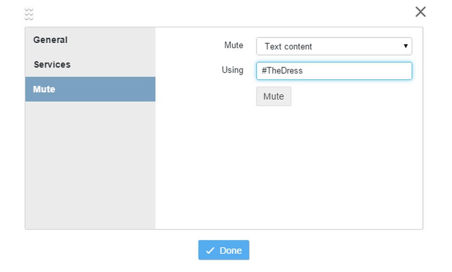Screen dimensions: 452x272
Task: Click the checkmark icon on Done
Action: (x=210, y=250)
